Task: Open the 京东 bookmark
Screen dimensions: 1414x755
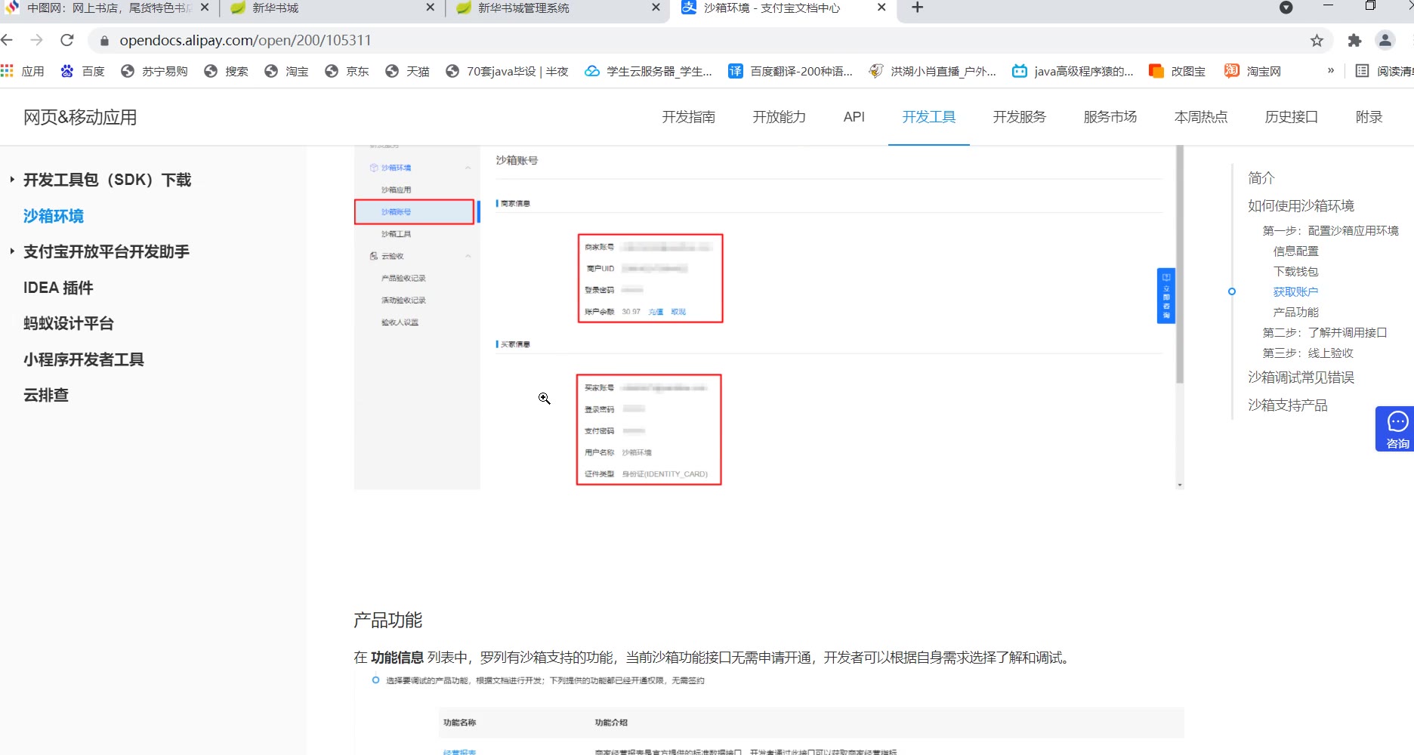Action: coord(347,71)
